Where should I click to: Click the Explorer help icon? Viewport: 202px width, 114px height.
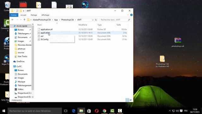click(131, 15)
